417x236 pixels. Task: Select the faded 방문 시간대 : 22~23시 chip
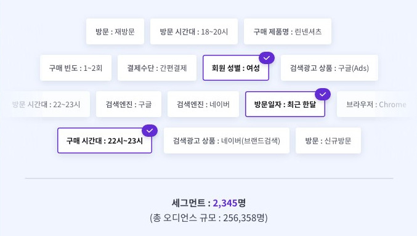(46, 104)
